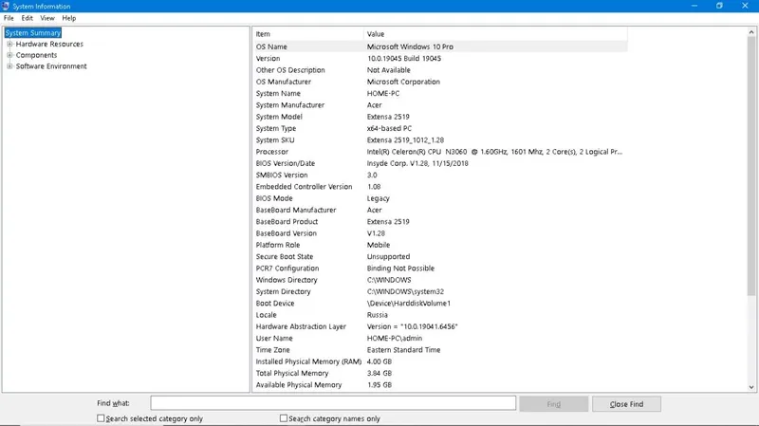Click the Hardware Abstraction Layer item
The image size is (759, 426).
pos(301,326)
